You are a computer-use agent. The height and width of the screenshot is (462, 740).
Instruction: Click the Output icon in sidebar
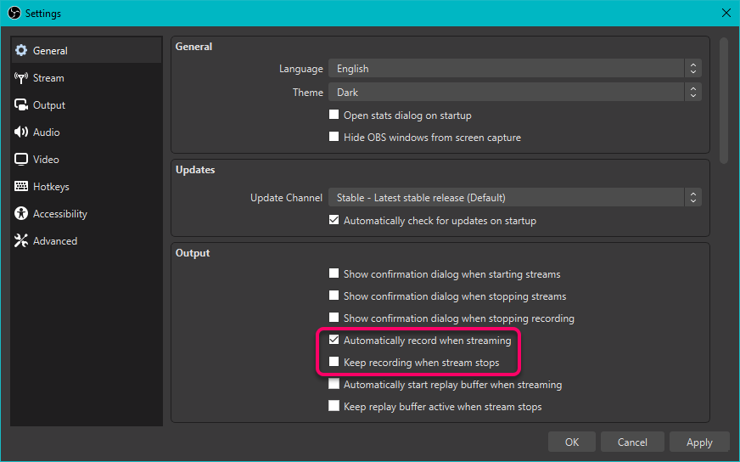click(x=21, y=105)
